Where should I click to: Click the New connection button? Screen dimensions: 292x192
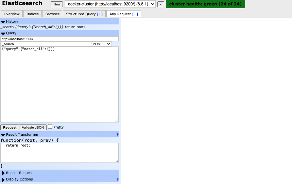click(x=57, y=4)
